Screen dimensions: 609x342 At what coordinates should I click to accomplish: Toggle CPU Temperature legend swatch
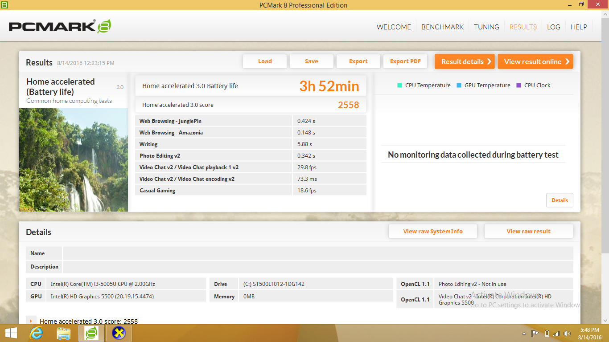tap(399, 85)
